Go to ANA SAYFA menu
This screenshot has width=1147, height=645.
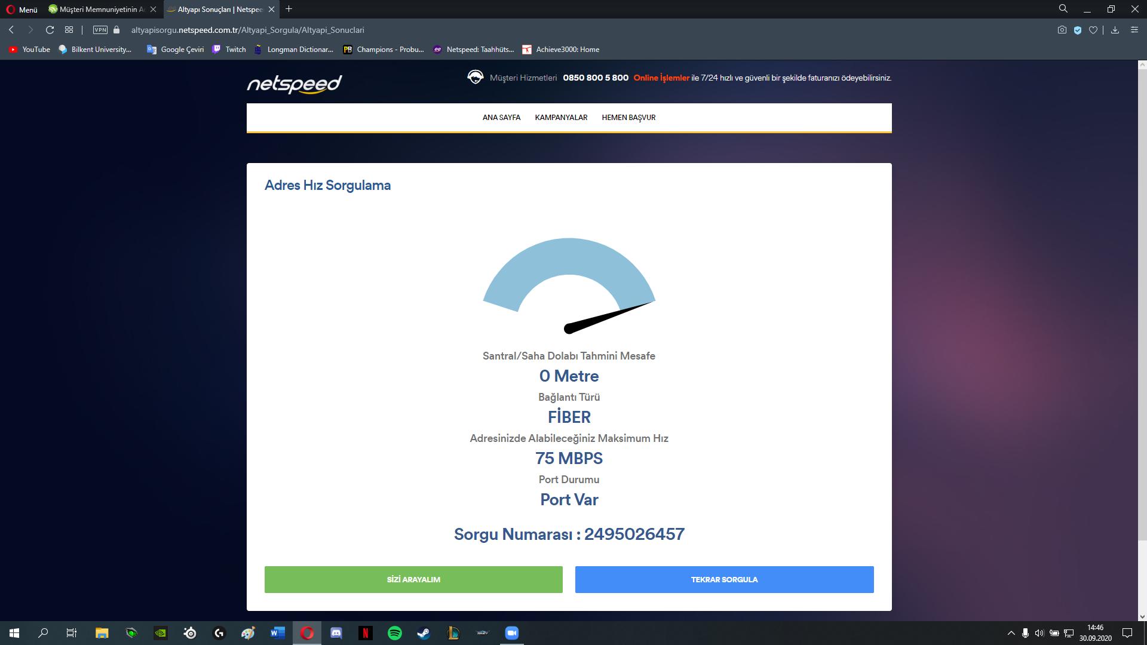tap(501, 118)
